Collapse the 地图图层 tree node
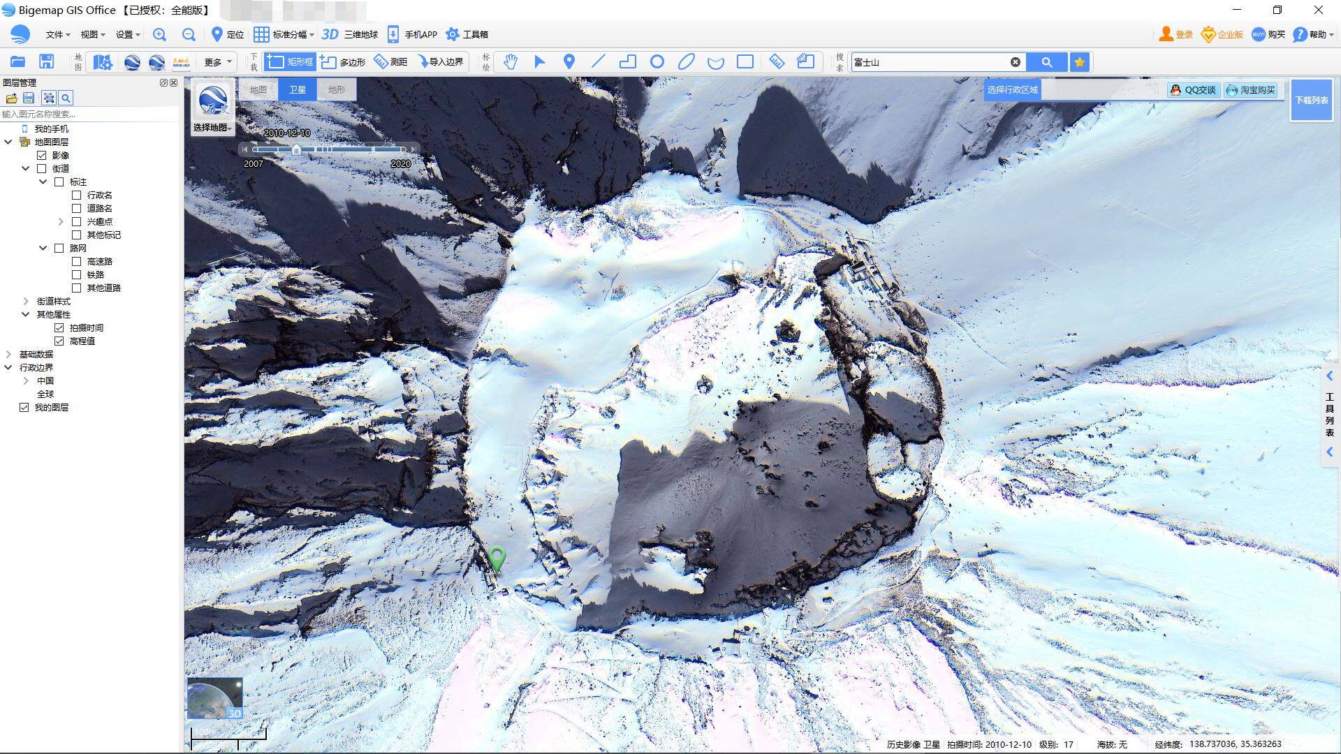1341x754 pixels. (8, 142)
